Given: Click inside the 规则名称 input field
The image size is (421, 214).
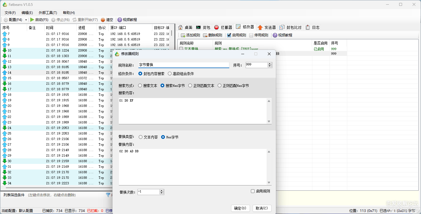Looking at the screenshot, I should point(184,65).
